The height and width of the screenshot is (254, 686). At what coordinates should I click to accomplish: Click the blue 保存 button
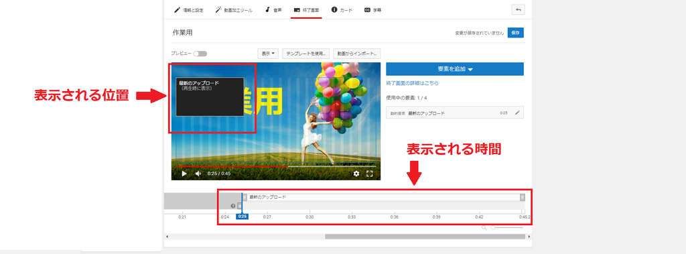coord(515,33)
